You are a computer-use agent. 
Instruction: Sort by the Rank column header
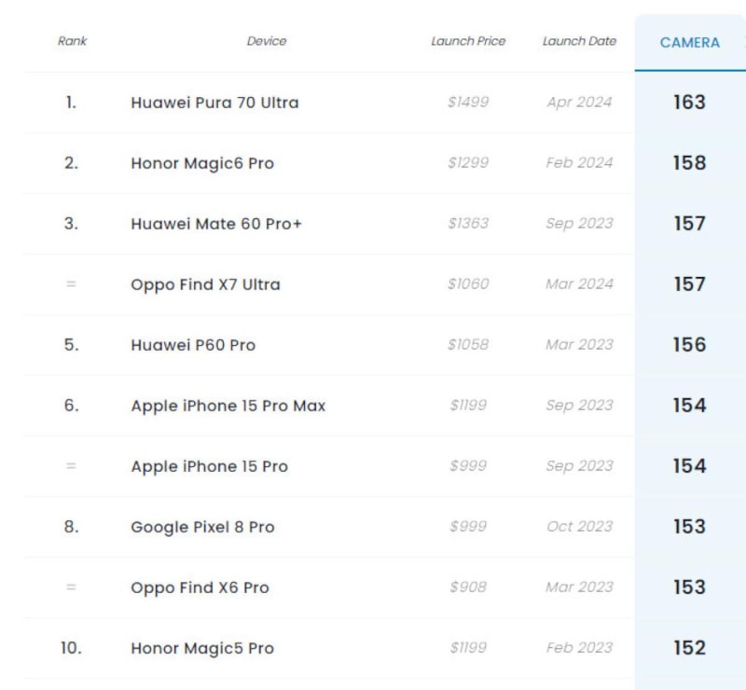(72, 41)
